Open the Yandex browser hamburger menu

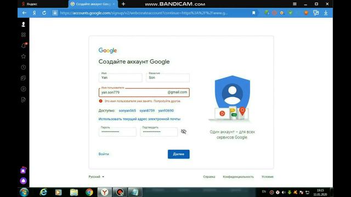(295, 4)
